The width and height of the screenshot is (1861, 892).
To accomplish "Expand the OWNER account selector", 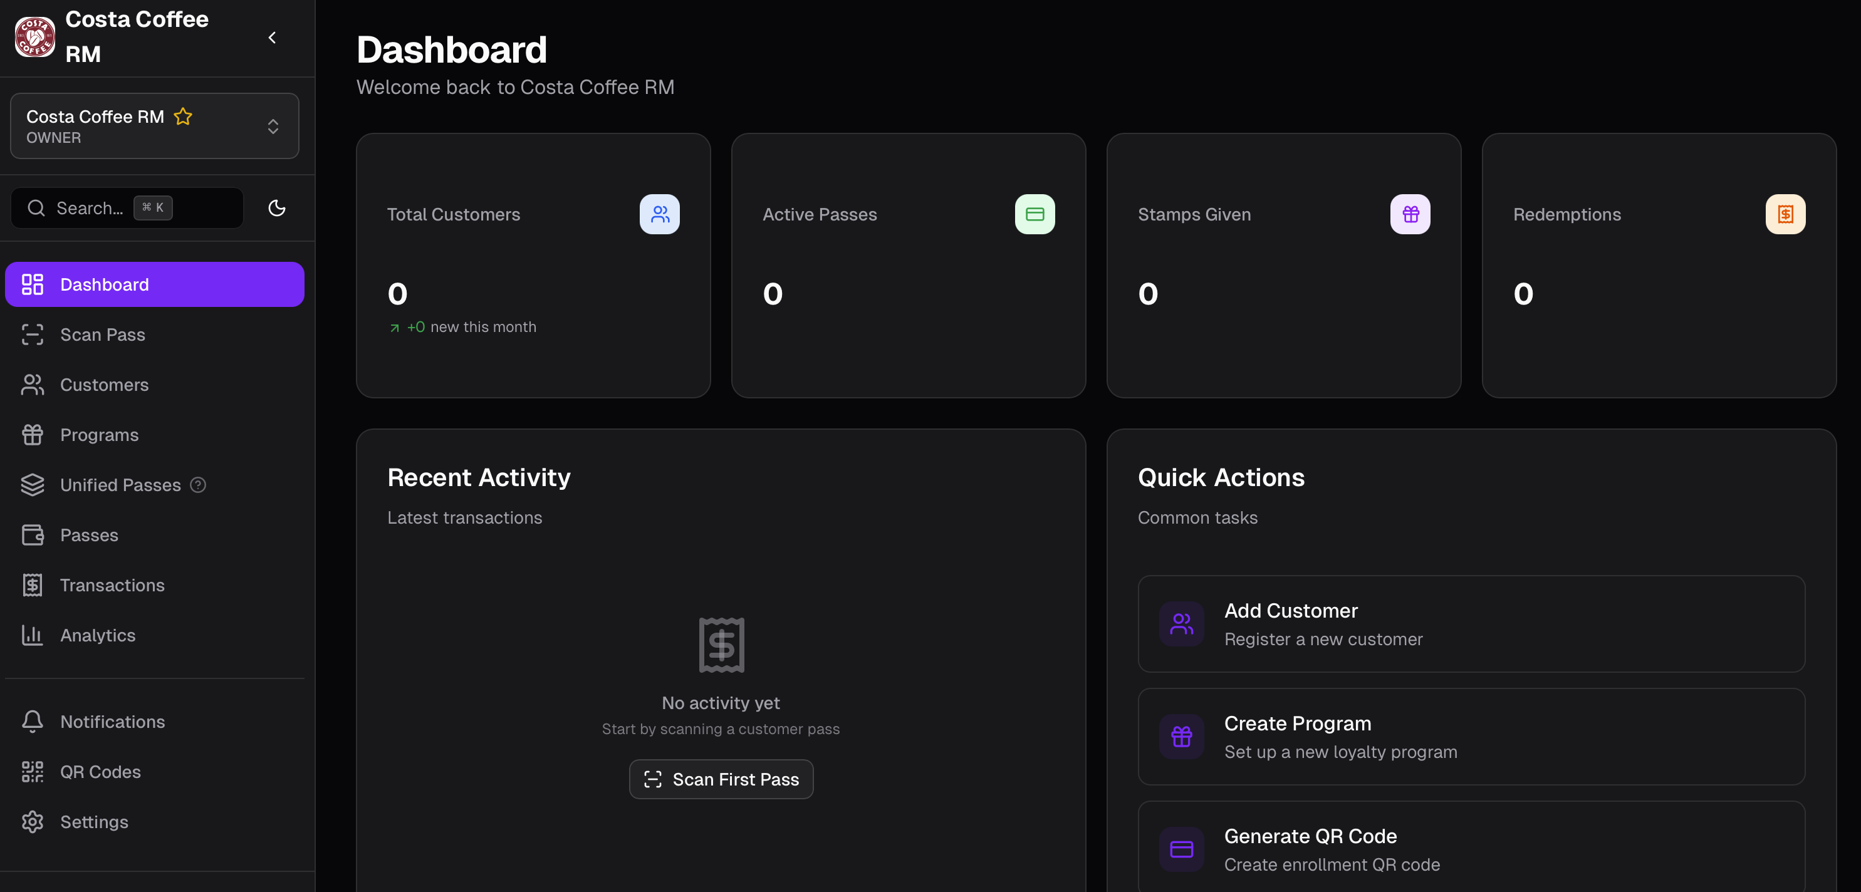I will click(x=273, y=126).
